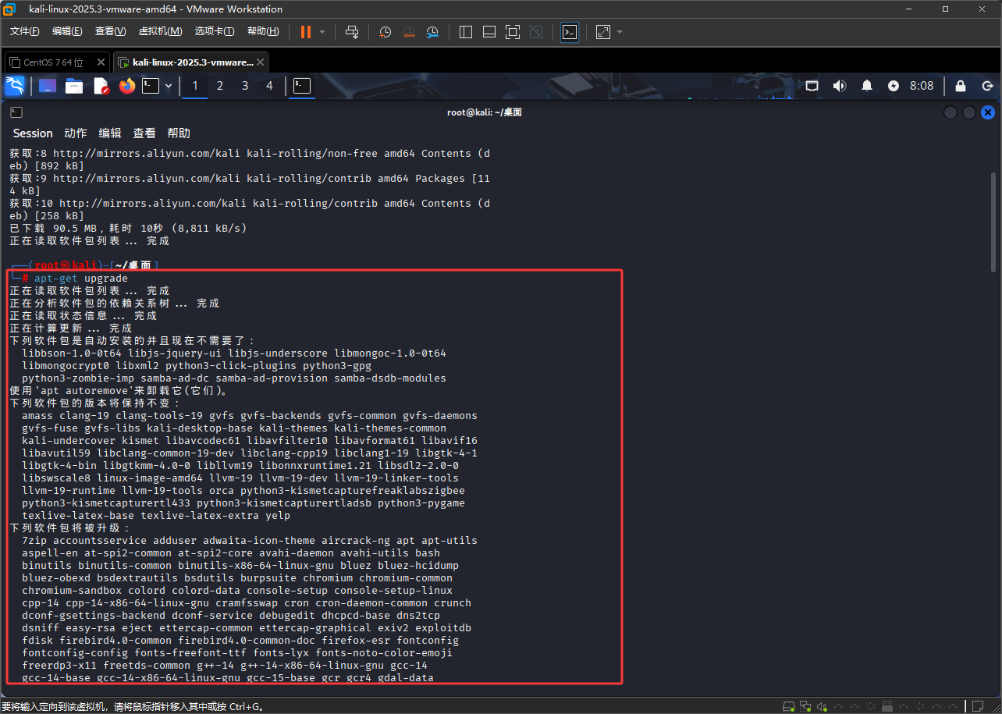Open the power manager panel icon
Screen dimensions: 1002x714
(894, 86)
